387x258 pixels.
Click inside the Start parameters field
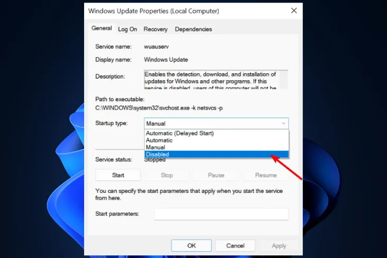click(221, 214)
